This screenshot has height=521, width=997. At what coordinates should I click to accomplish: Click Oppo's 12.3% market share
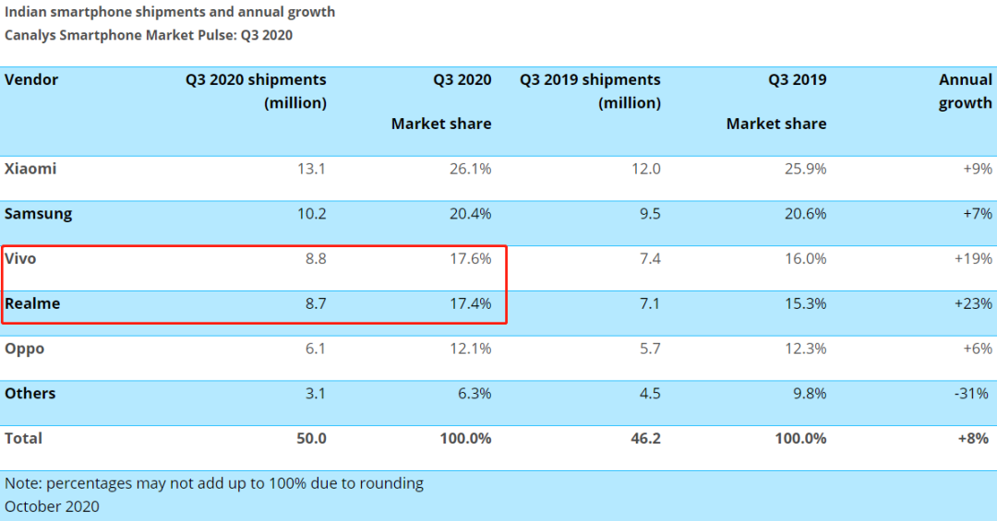pyautogui.click(x=806, y=349)
